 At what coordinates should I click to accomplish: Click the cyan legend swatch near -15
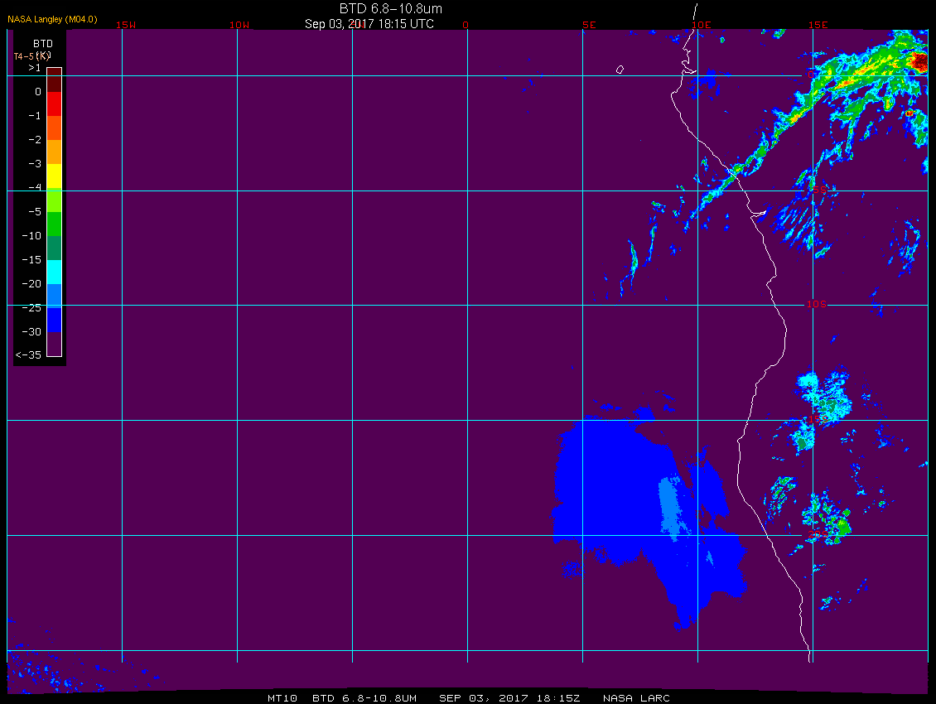pyautogui.click(x=55, y=272)
